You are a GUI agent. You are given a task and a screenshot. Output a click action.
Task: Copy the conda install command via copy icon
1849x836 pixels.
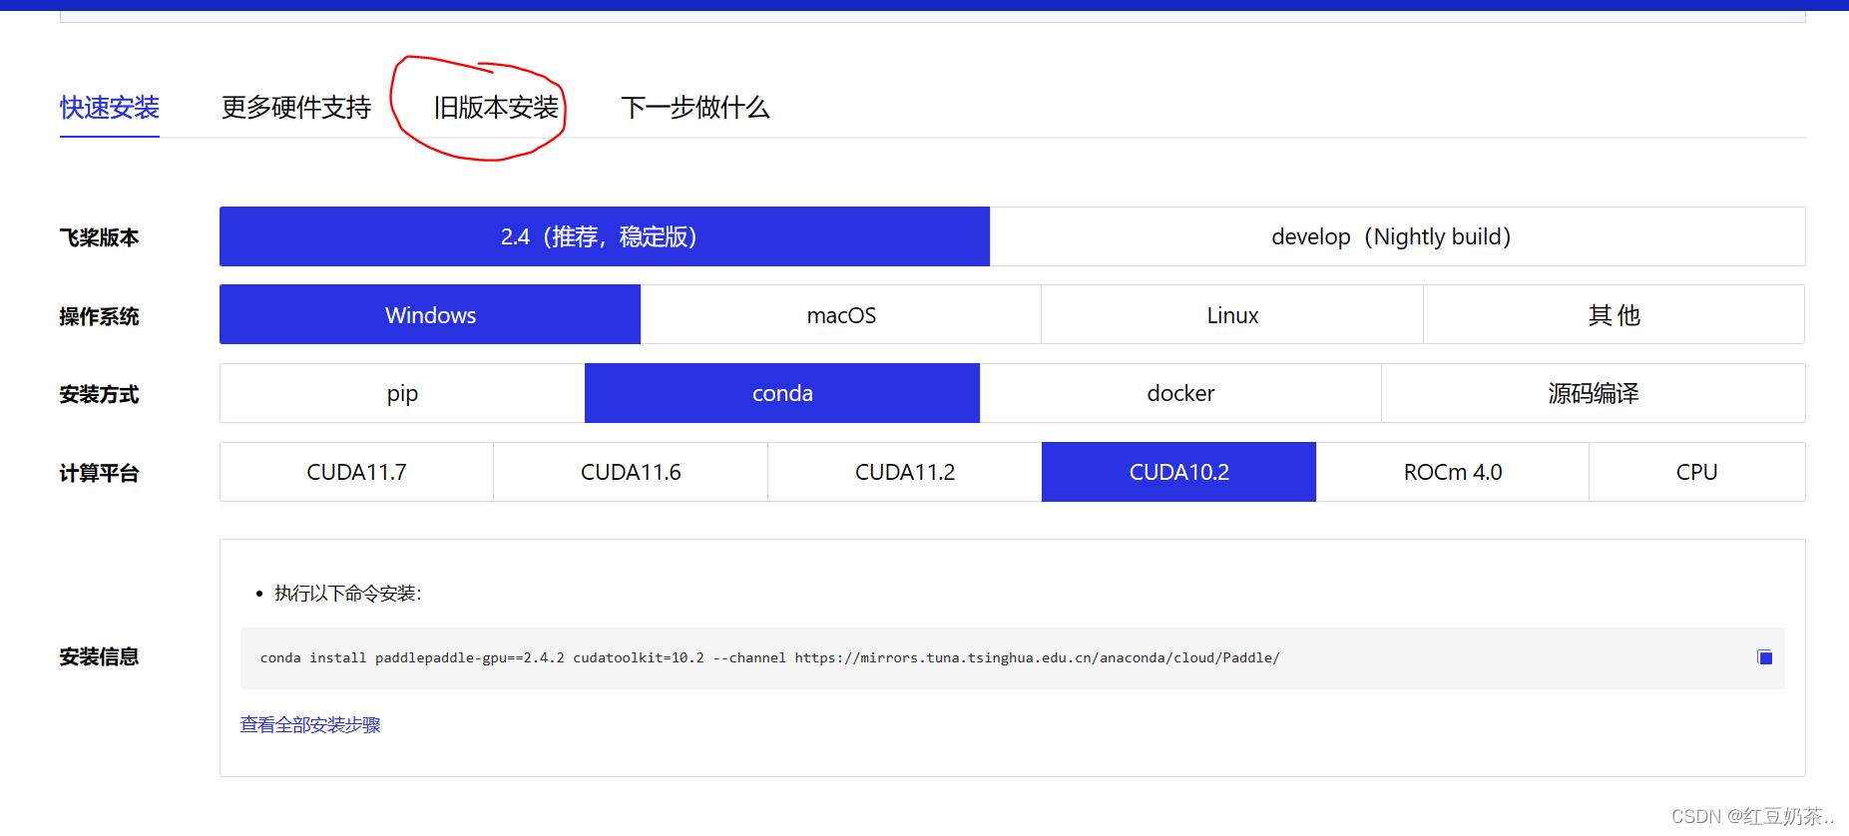coord(1764,657)
